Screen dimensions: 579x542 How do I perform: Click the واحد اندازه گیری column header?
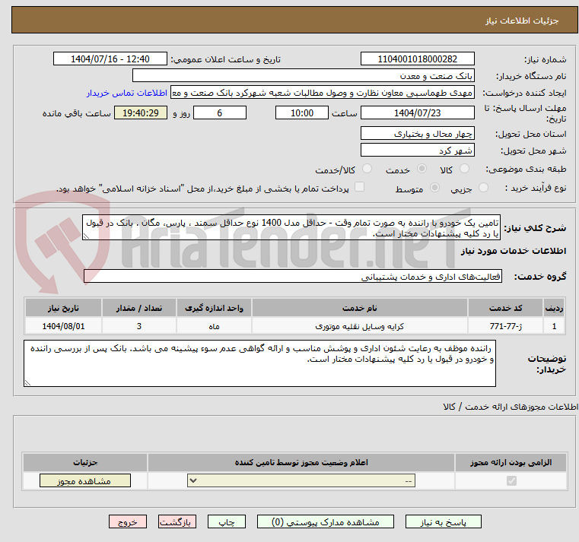point(214,308)
